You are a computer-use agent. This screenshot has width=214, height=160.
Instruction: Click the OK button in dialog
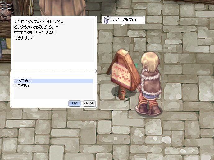(x=75, y=104)
